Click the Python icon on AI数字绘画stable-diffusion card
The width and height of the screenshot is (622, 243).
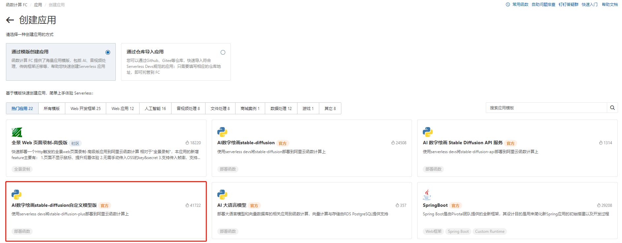(222, 132)
